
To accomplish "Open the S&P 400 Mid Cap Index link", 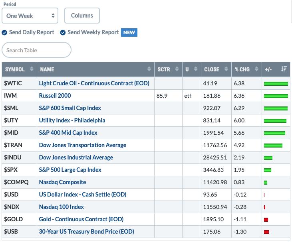I will point(68,133).
